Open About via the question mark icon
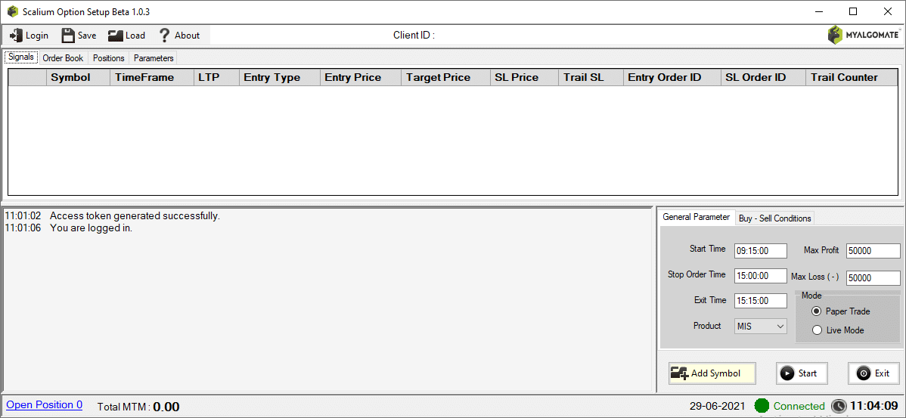 point(165,36)
